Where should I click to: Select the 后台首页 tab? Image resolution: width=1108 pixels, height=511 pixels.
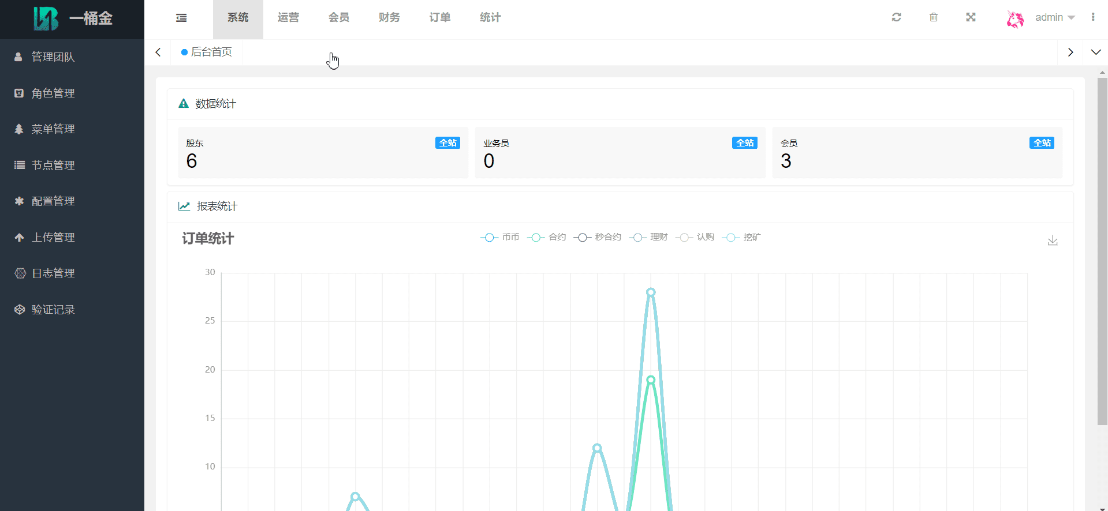(207, 52)
